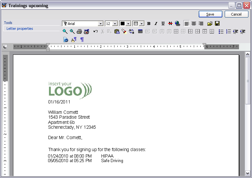Click the black text color swatch

pos(123,24)
